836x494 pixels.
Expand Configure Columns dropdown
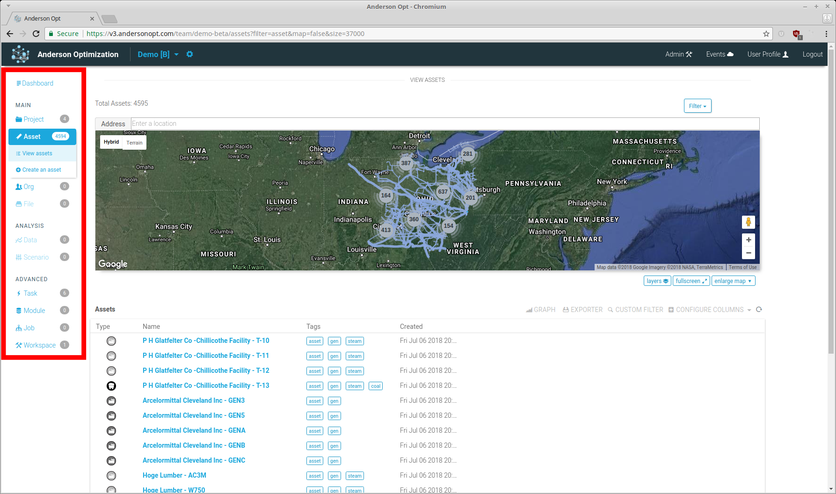(x=710, y=310)
